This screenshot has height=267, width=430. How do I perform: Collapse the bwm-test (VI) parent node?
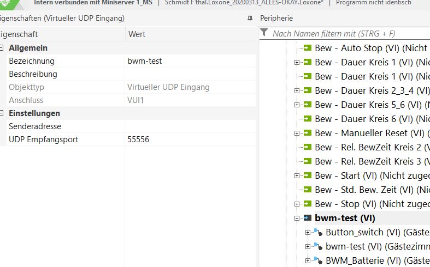pos(297,219)
